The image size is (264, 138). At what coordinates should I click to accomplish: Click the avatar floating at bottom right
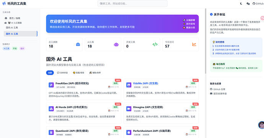[x=261, y=125]
